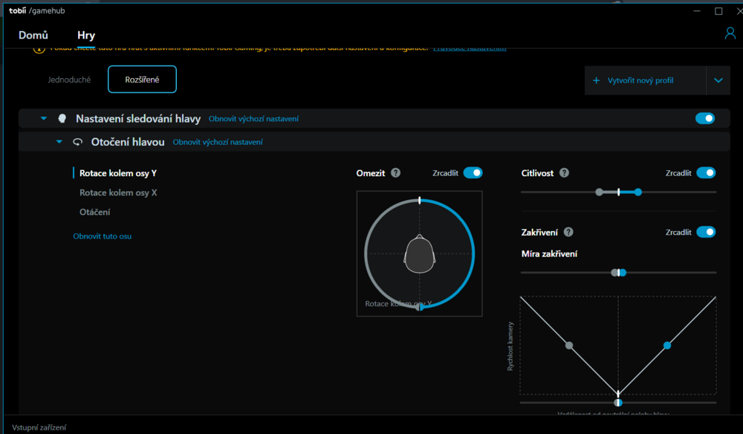
Task: Click the Omezit help question mark icon
Action: [395, 173]
